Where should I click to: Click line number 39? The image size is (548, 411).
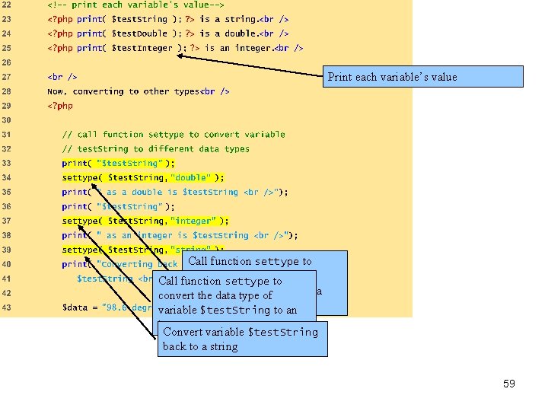point(6,250)
